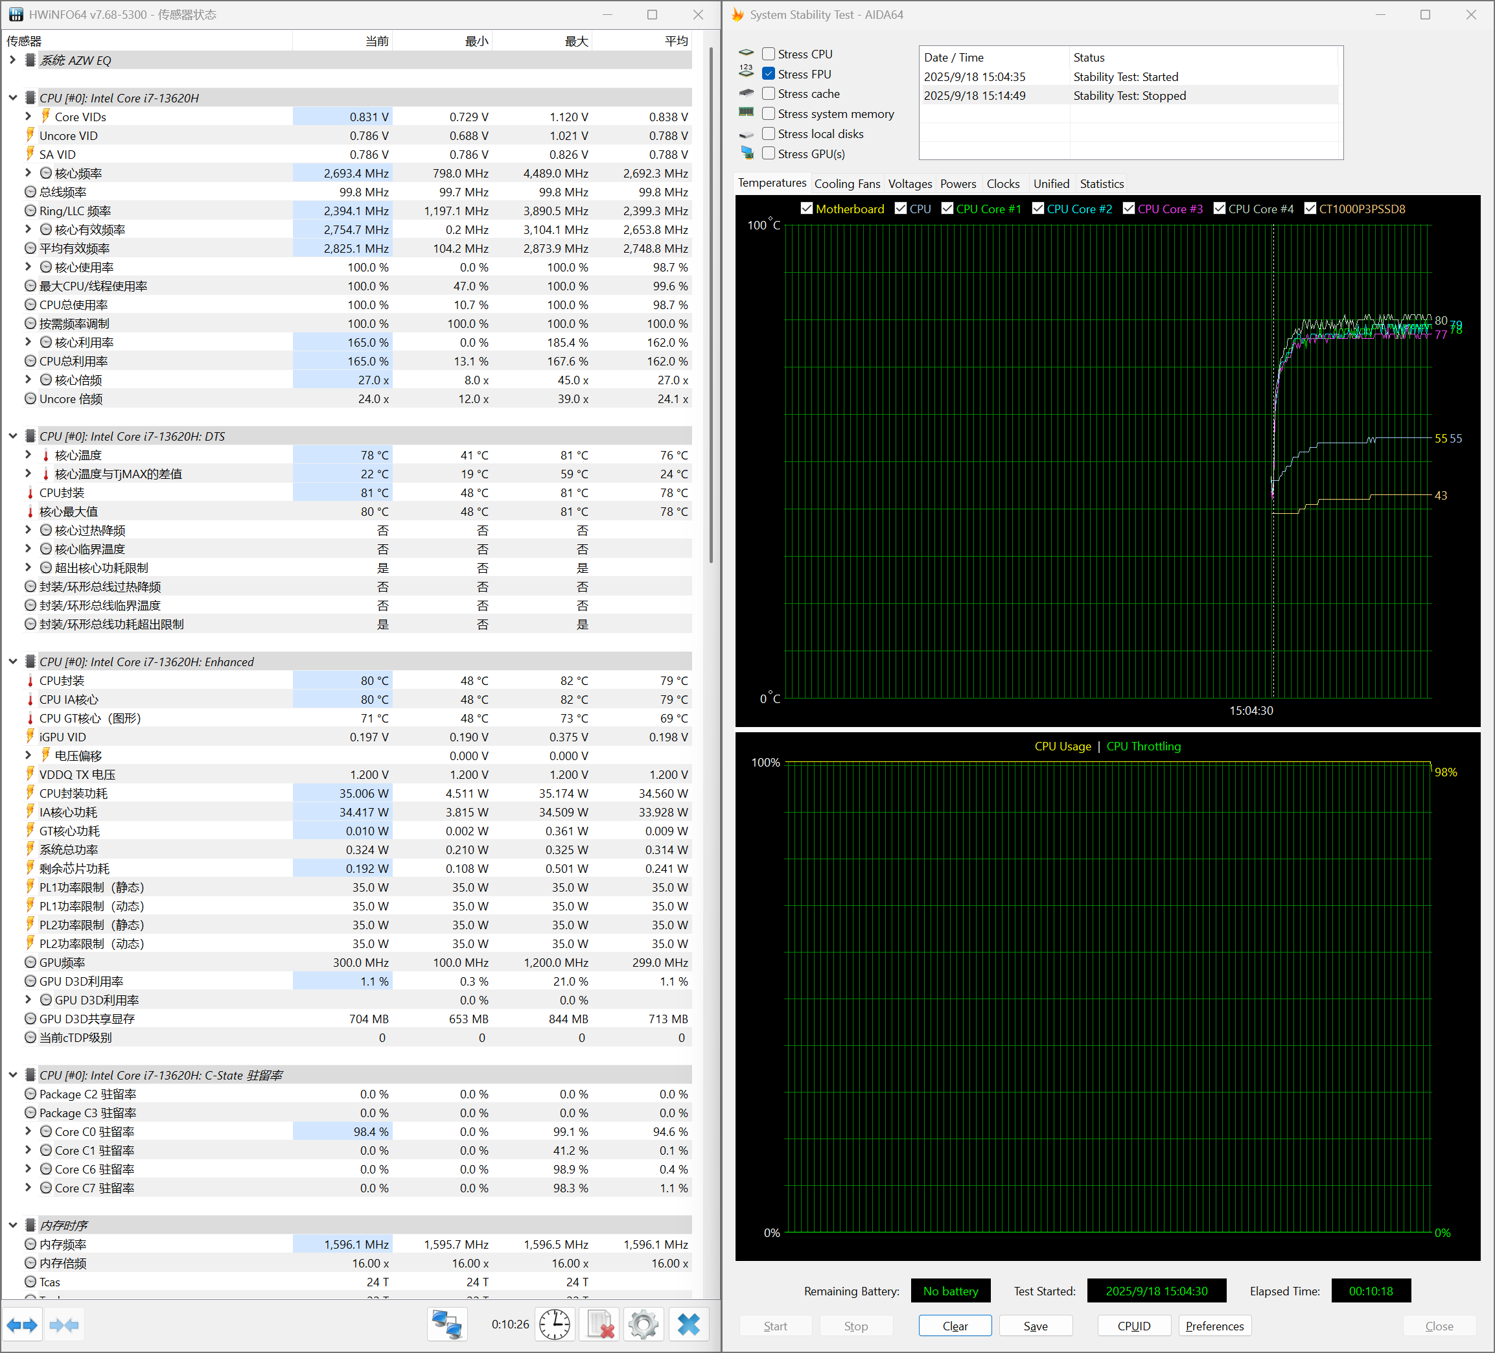Viewport: 1495px width, 1353px height.
Task: Click the AIDA64 flame title icon
Action: pyautogui.click(x=738, y=15)
